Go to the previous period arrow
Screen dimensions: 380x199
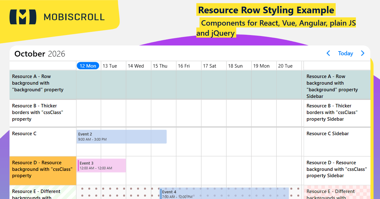click(328, 53)
